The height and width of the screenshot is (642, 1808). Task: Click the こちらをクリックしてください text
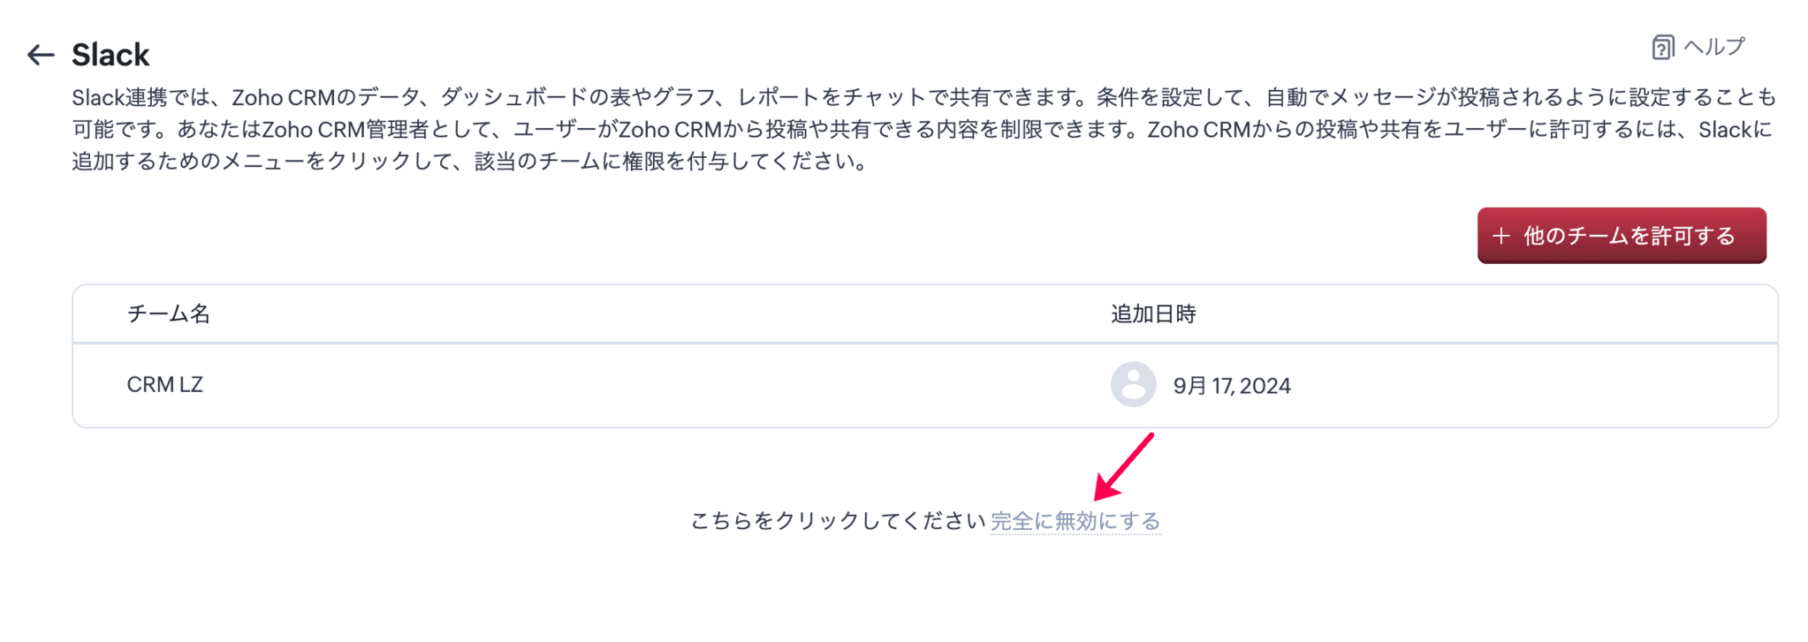[837, 521]
